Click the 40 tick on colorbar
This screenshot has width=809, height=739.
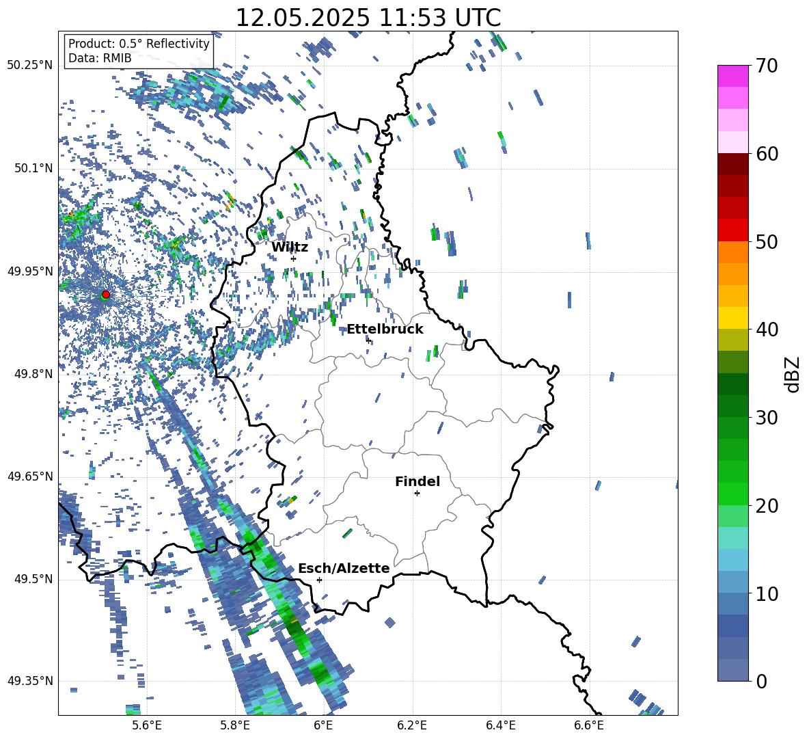(x=767, y=330)
